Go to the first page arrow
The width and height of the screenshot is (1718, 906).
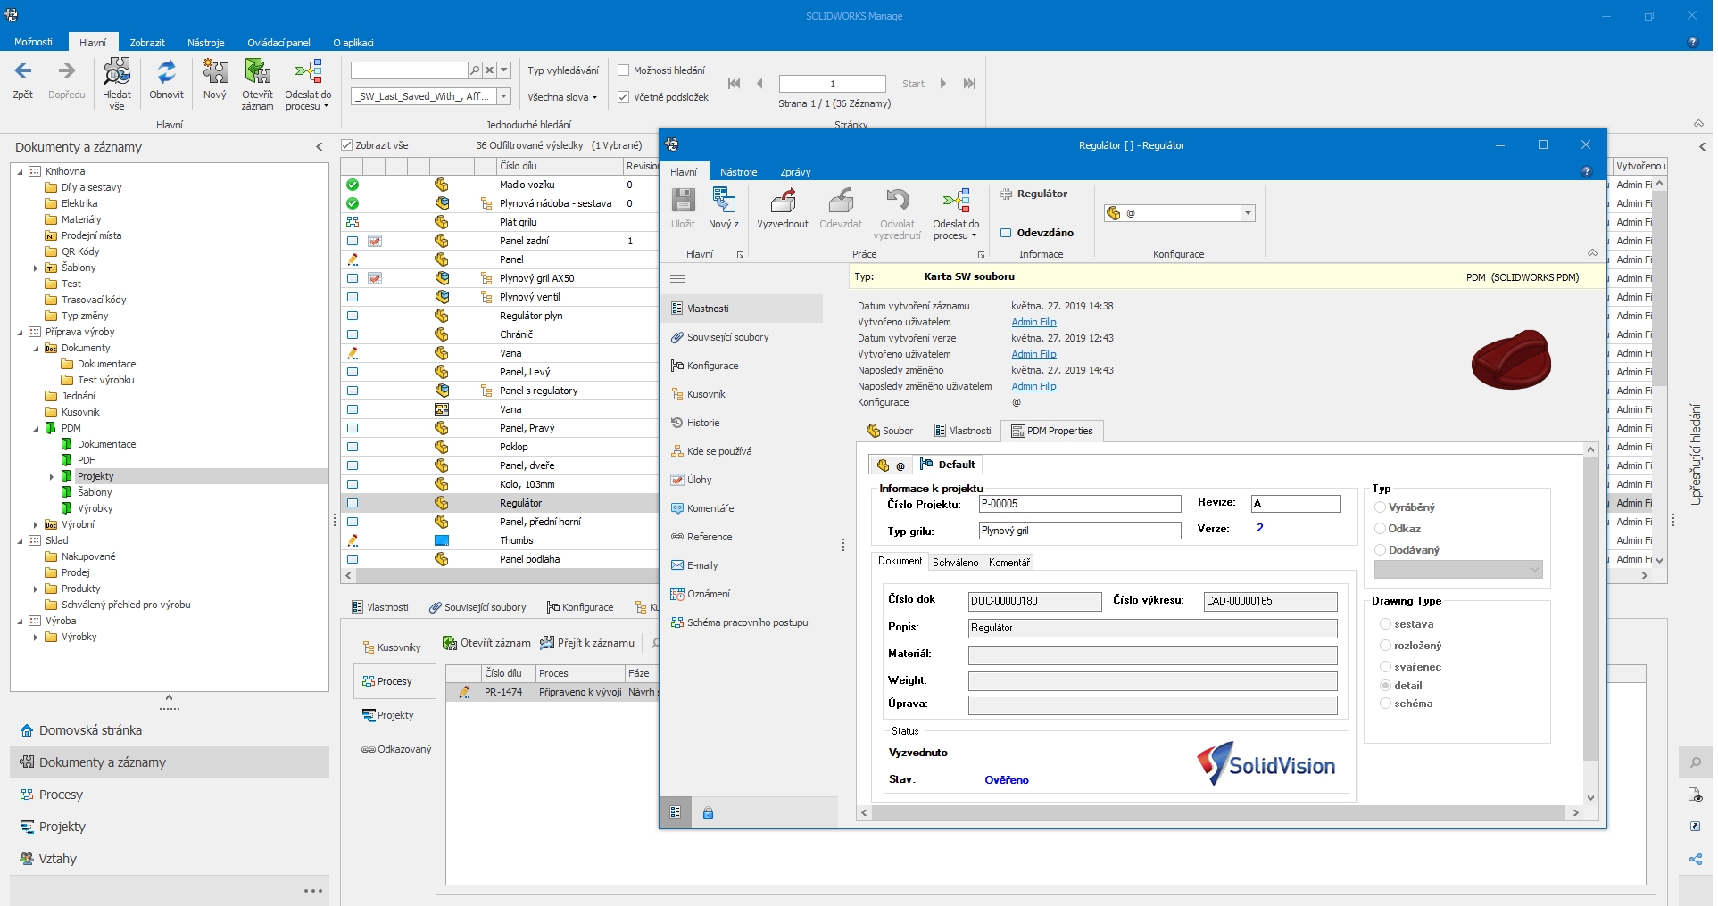[x=735, y=84]
